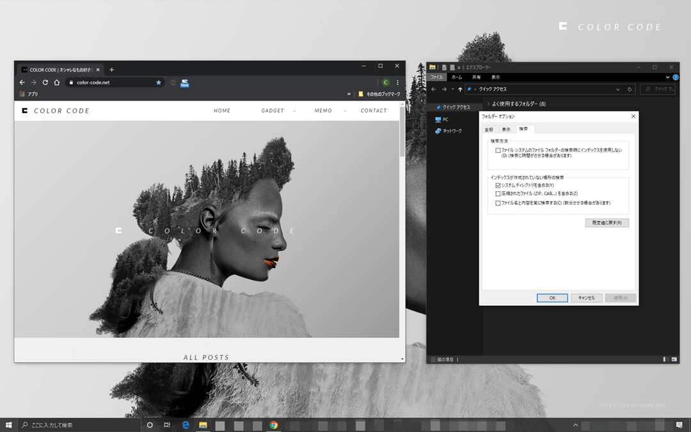This screenshot has width=691, height=432.
Task: Click the Explorer forward arrow
Action: (444, 89)
